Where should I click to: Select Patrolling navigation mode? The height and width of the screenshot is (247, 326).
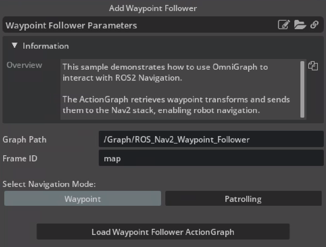(243, 199)
